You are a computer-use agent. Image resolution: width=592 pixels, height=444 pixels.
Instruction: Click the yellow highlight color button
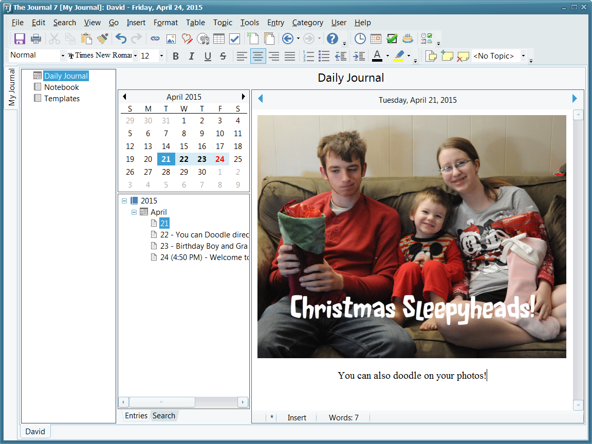tap(399, 56)
